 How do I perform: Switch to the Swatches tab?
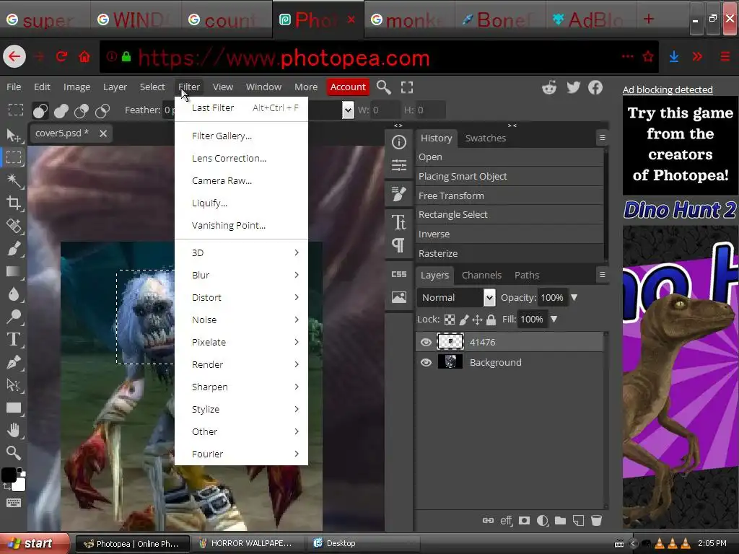486,138
